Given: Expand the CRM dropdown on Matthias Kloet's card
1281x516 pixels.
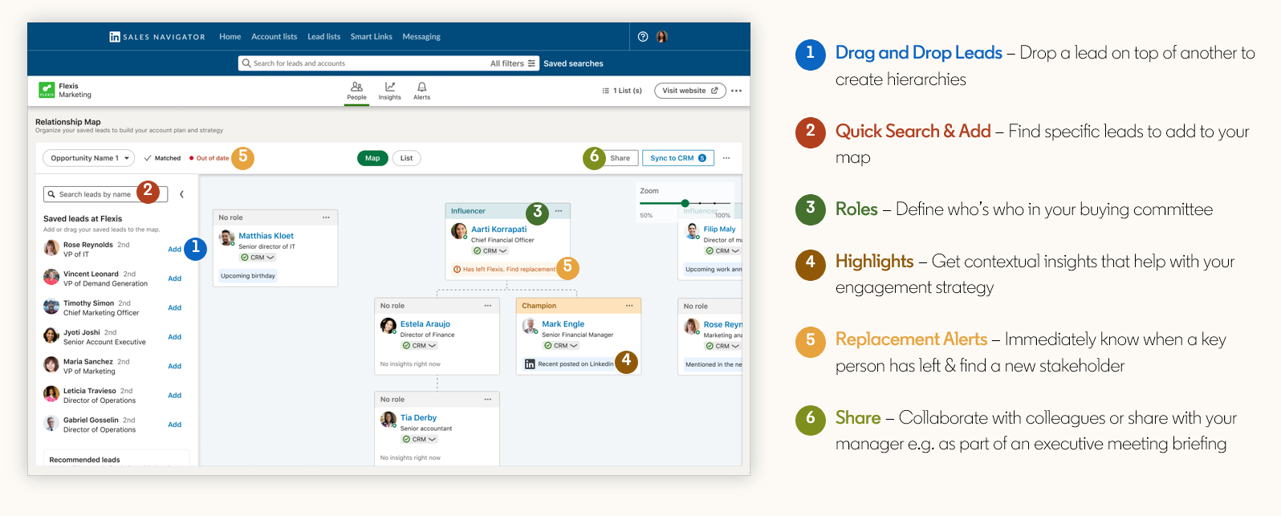Looking at the screenshot, I should [x=258, y=258].
